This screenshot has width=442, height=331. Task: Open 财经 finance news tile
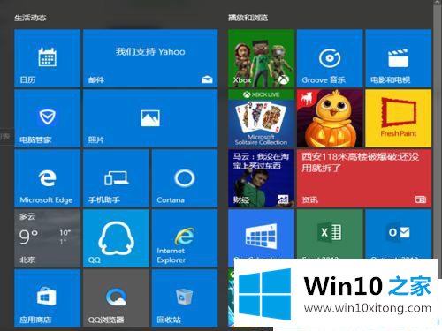click(x=261, y=178)
